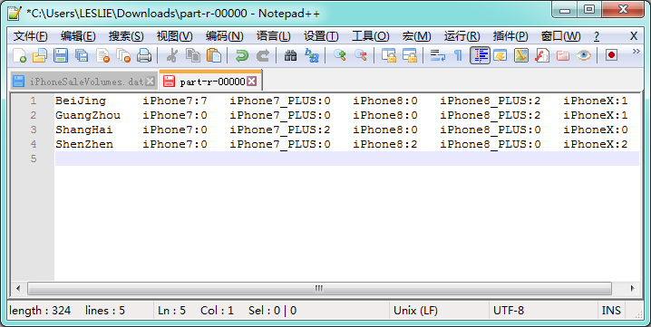
Task: Open the 编辑(E) menu
Action: tap(78, 36)
